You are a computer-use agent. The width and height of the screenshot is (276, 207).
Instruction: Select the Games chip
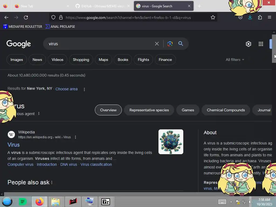tap(188, 110)
